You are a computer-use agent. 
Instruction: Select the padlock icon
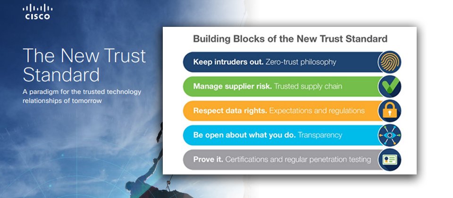(x=389, y=111)
